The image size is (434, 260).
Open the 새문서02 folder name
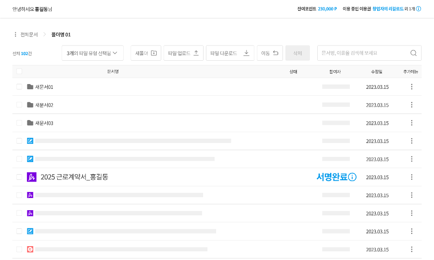44,105
